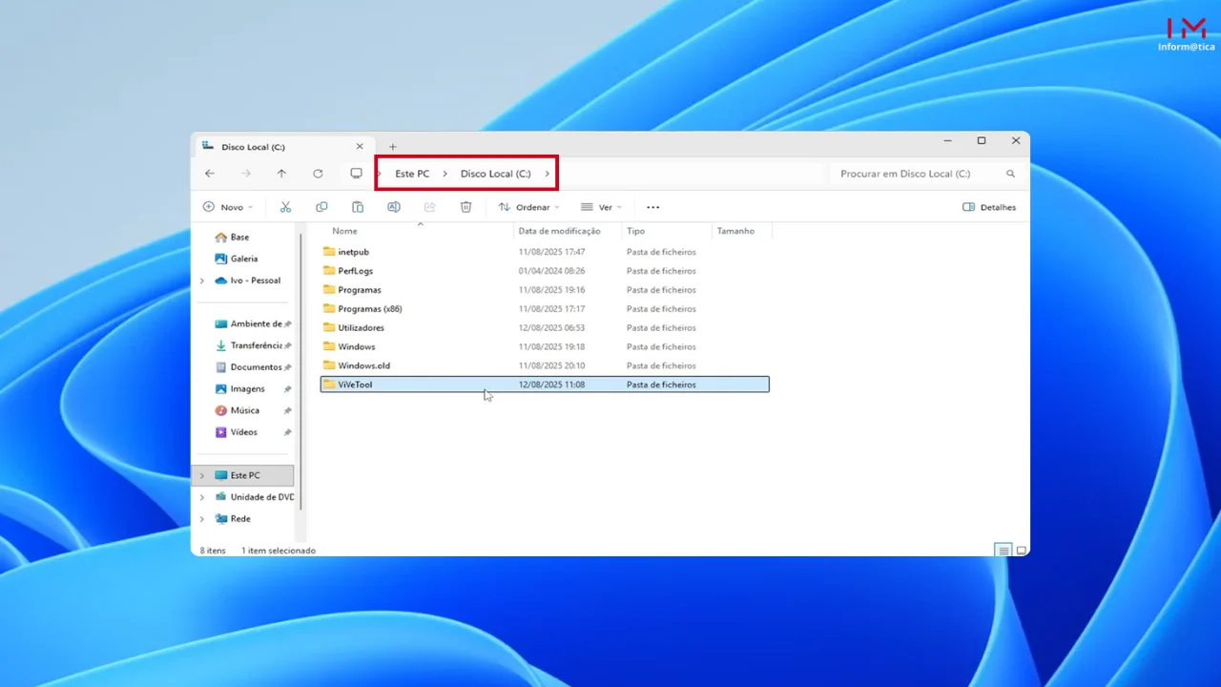Select the Utilizadores folder name
The width and height of the screenshot is (1221, 687).
pos(361,328)
